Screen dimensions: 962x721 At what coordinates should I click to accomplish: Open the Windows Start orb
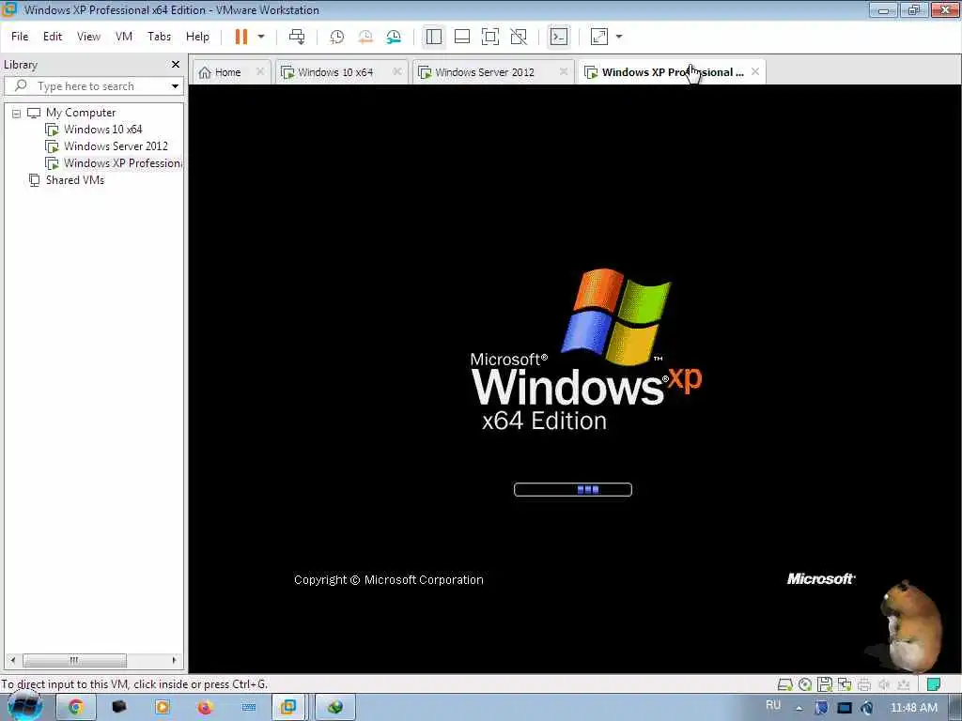(x=25, y=707)
